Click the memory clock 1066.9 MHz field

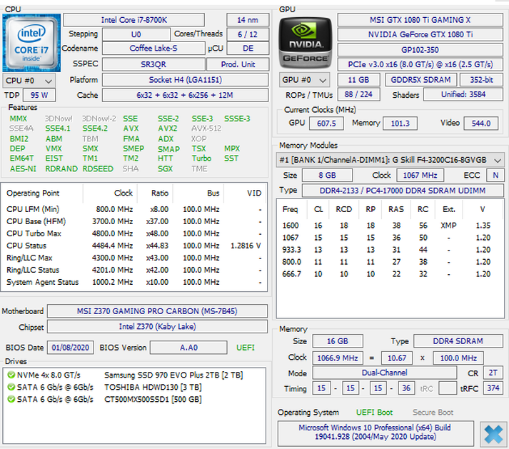pos(338,358)
